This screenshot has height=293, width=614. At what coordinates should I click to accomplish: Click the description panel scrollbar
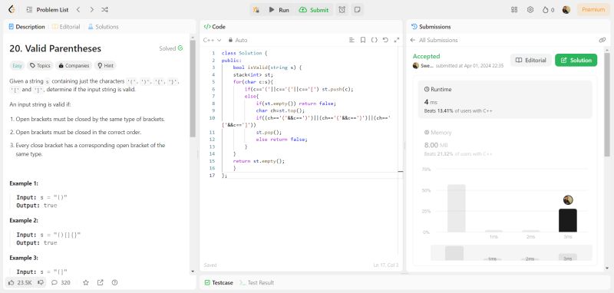point(193,88)
